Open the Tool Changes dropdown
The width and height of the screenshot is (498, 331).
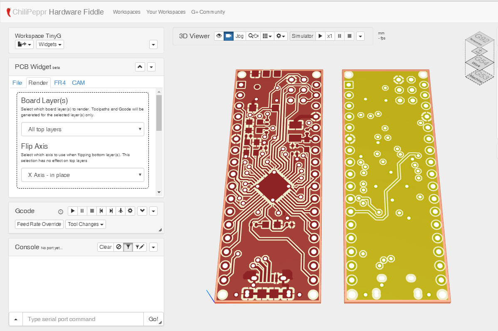pyautogui.click(x=86, y=224)
